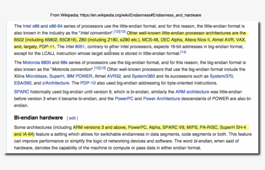
Task: Open the PDP-11 link
Action: coord(47,47)
